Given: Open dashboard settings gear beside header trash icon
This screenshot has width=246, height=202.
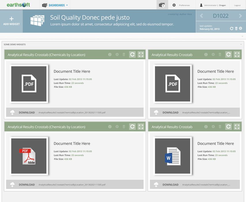Looking at the screenshot, I should pos(241,28).
